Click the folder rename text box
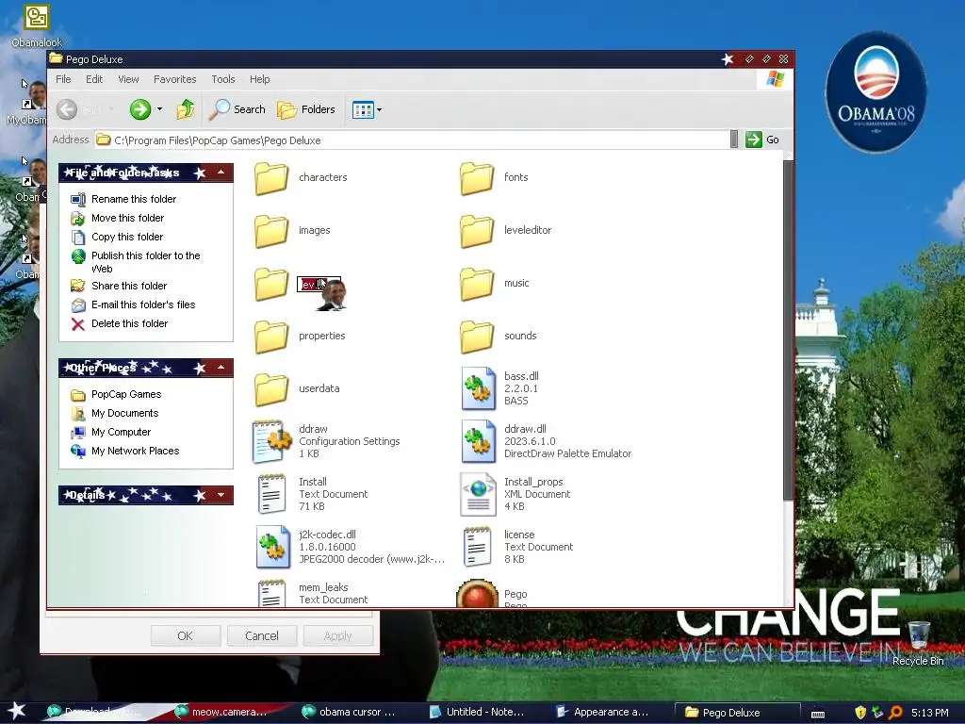The height and width of the screenshot is (724, 965). tap(319, 284)
